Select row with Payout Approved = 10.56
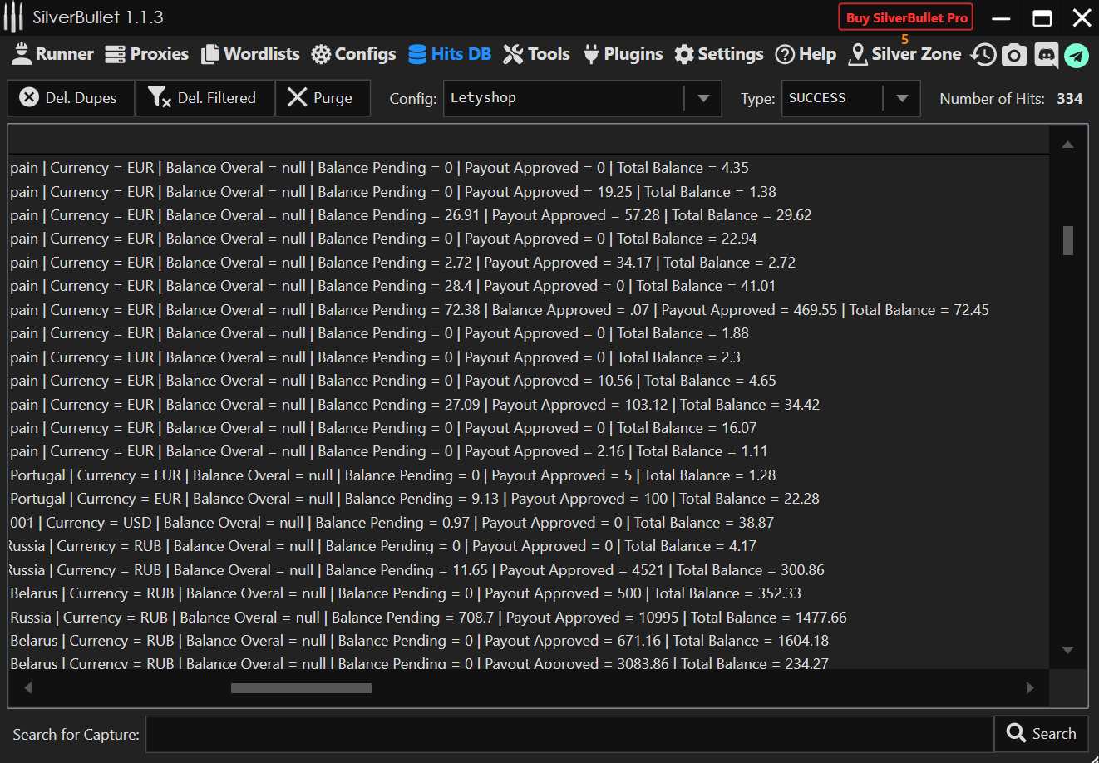 [x=529, y=381]
